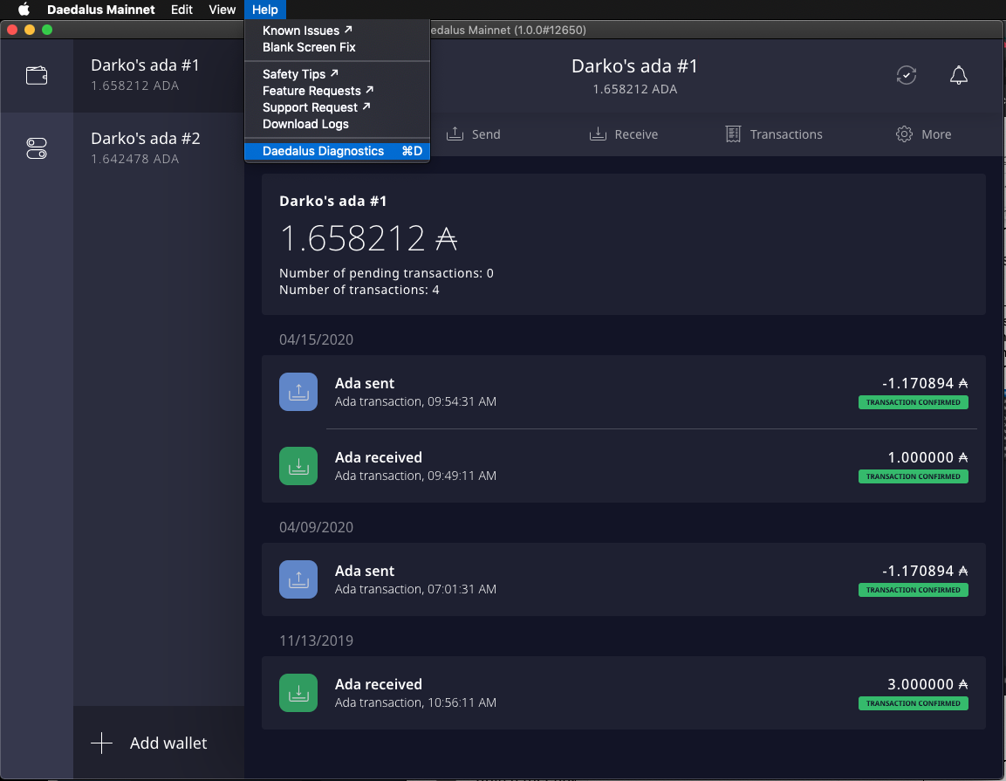The width and height of the screenshot is (1006, 781).
Task: Click confirmed badge under 3.000000 amount
Action: [x=913, y=703]
